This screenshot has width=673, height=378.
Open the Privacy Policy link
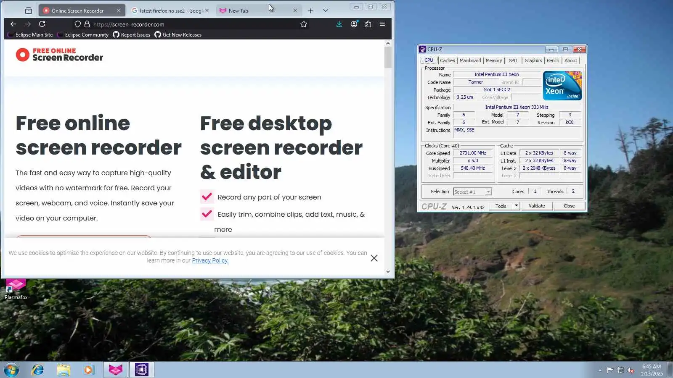pyautogui.click(x=210, y=260)
